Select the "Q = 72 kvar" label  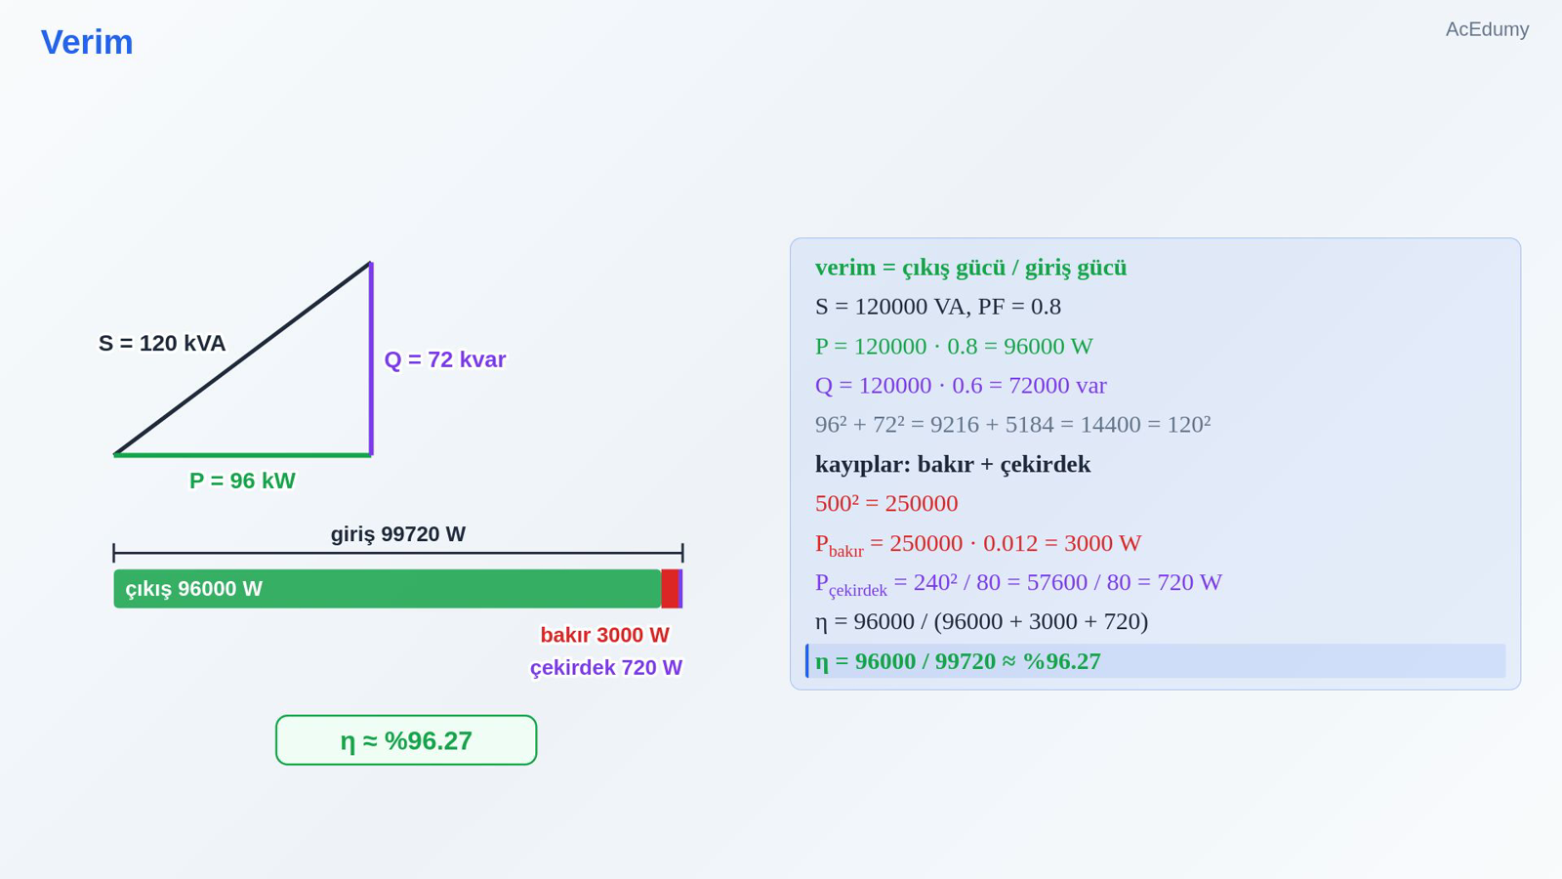[x=445, y=359]
